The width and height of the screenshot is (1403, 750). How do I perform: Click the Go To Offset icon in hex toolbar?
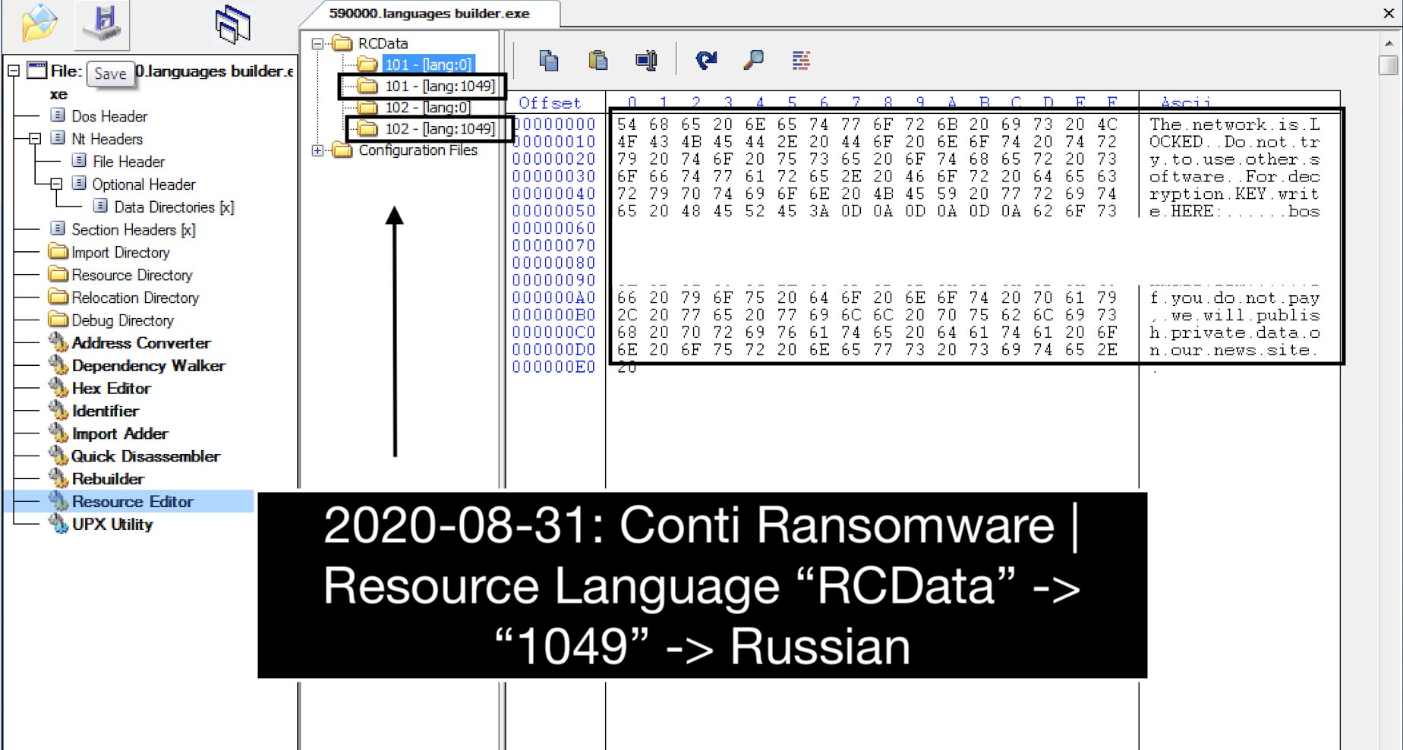tap(801, 60)
